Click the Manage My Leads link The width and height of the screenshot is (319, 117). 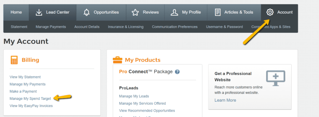click(x=134, y=96)
